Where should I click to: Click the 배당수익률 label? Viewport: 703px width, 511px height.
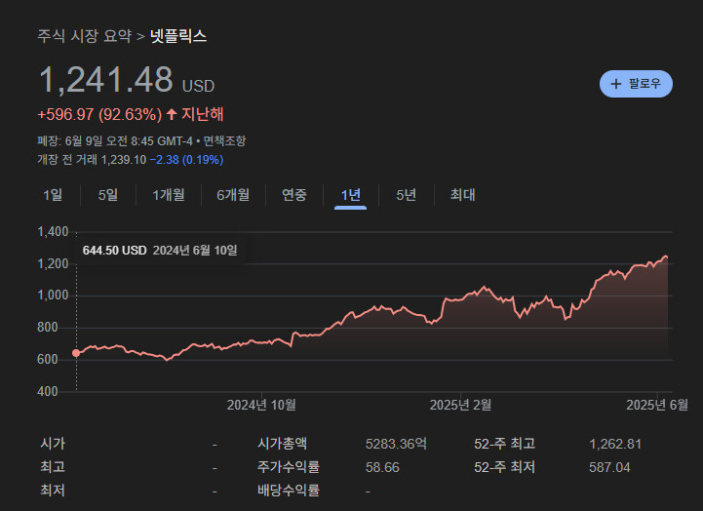click(x=289, y=491)
